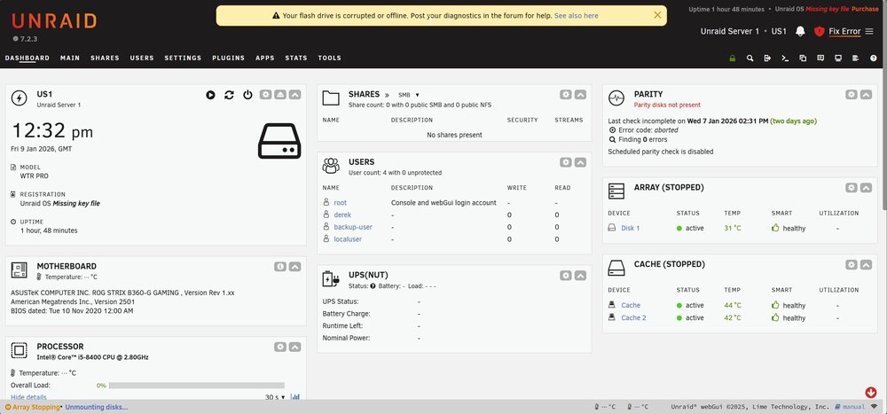Open the derek user link

pos(342,215)
